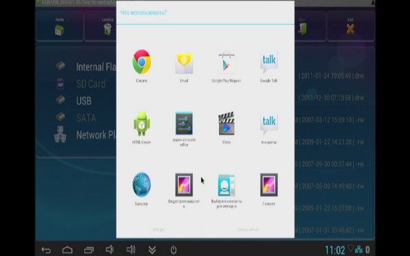Select the Google Play Market icon
The height and width of the screenshot is (256, 410).
(226, 62)
